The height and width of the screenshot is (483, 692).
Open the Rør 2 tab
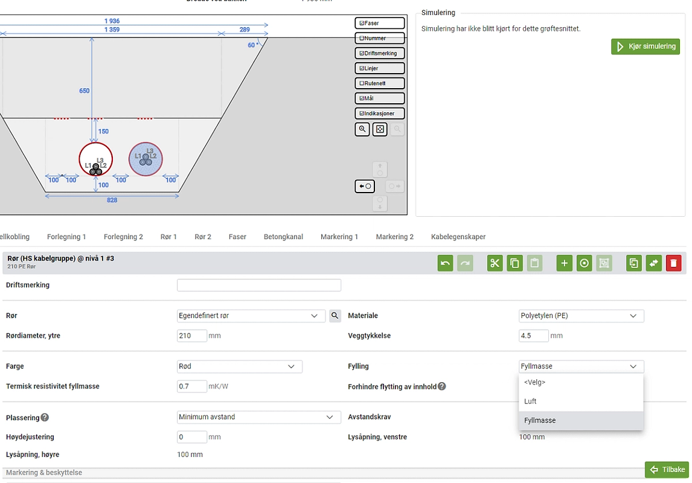click(x=203, y=237)
